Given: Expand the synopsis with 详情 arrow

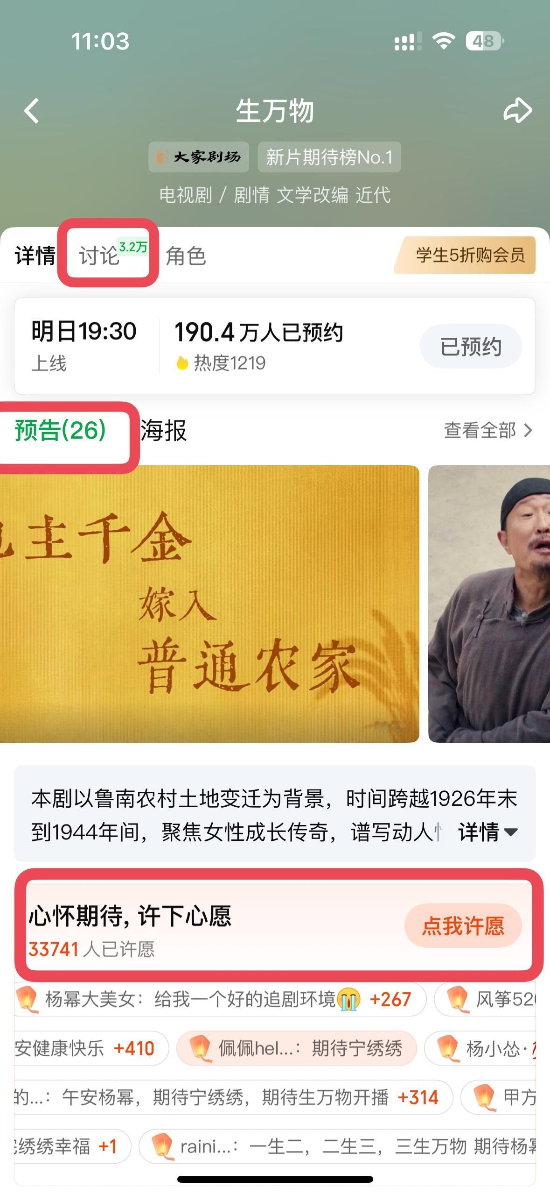Looking at the screenshot, I should 488,832.
